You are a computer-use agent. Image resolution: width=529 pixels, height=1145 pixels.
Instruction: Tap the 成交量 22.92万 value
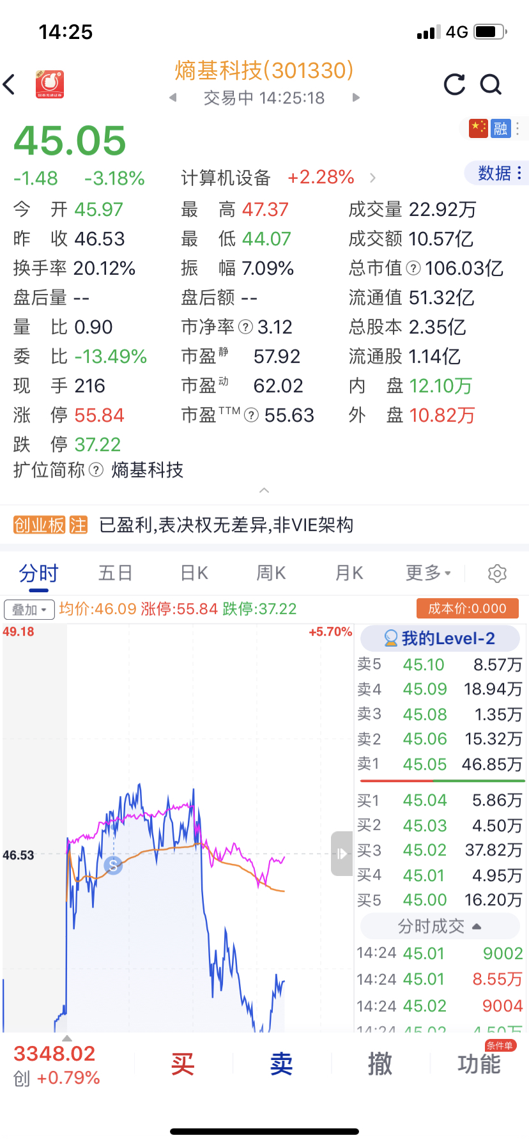point(443,210)
